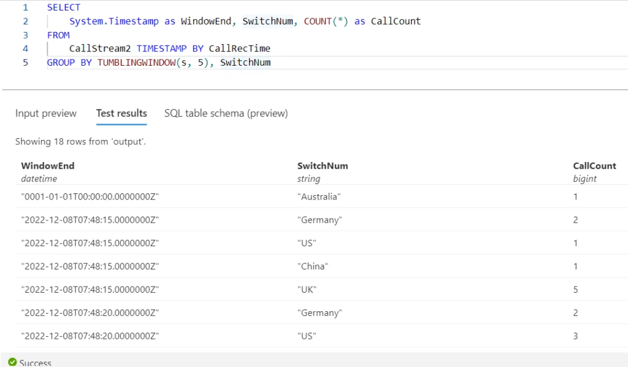The width and height of the screenshot is (628, 367).
Task: Switch to the Input preview tab
Action: click(46, 114)
